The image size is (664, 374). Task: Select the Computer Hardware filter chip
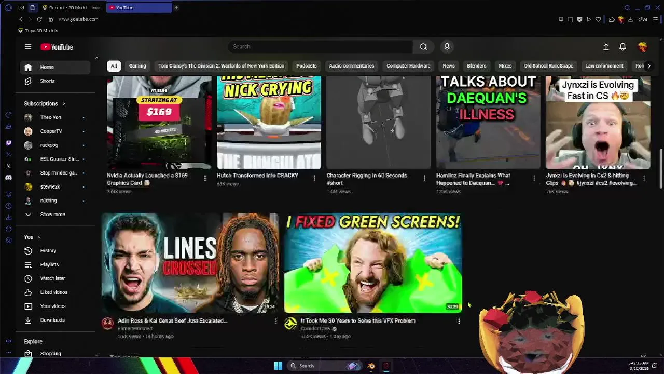click(408, 66)
